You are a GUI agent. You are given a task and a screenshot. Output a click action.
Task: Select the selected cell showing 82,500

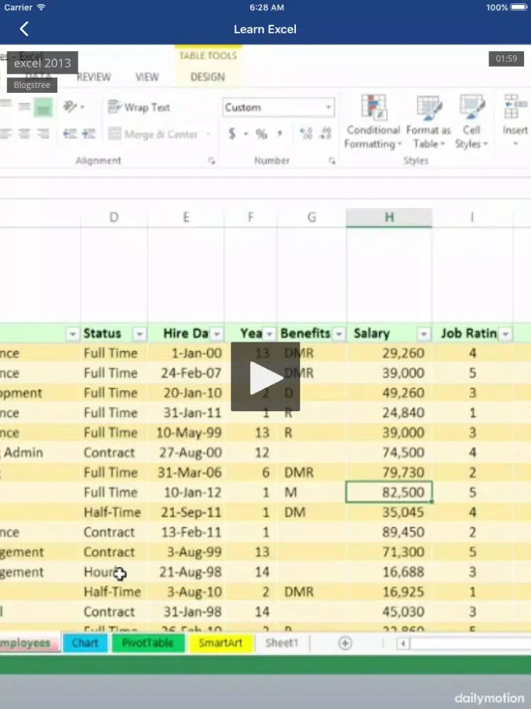pos(389,492)
